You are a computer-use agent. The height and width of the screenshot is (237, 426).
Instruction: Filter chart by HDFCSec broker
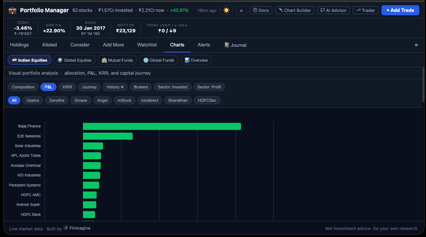[207, 100]
